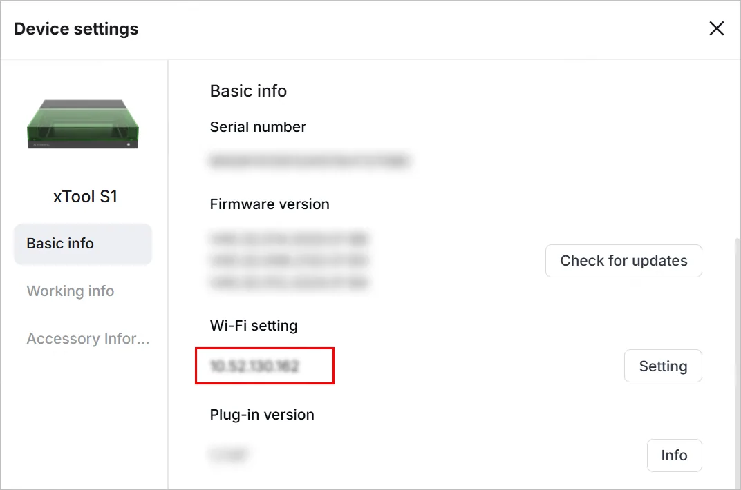Viewport: 741px width, 490px height.
Task: Click the Plug-in version label
Action: [x=262, y=415]
